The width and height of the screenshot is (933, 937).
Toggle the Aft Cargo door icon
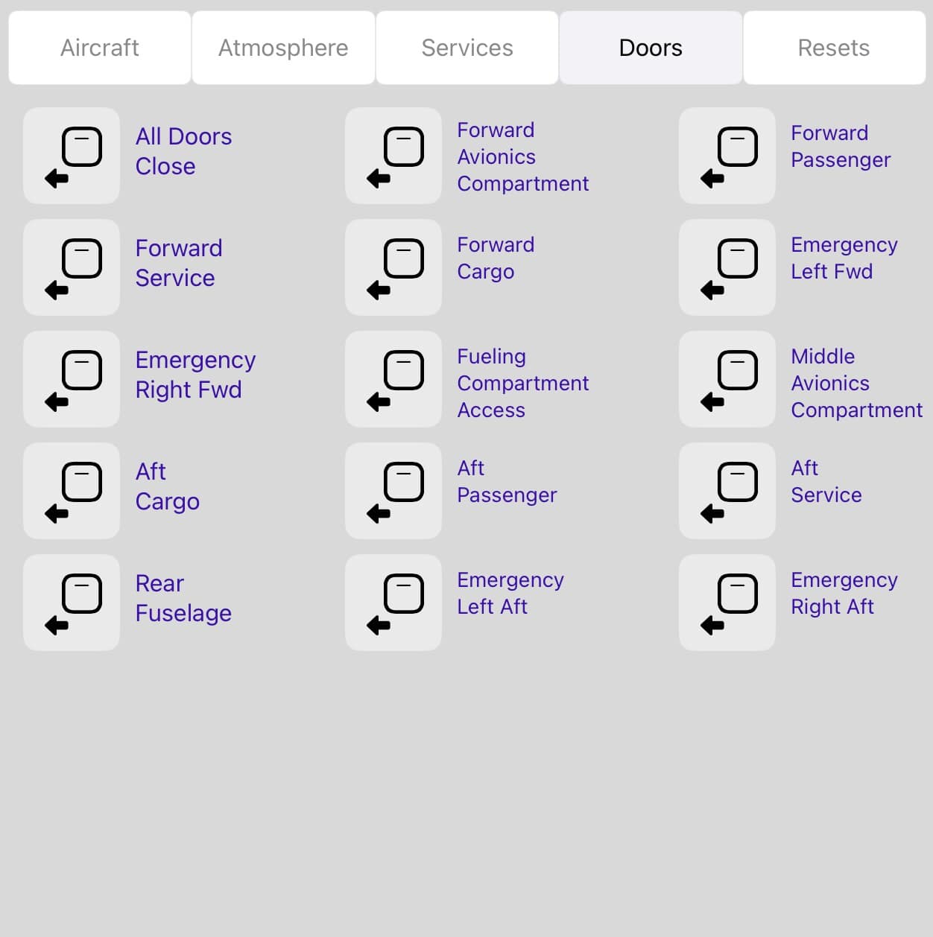[x=72, y=491]
